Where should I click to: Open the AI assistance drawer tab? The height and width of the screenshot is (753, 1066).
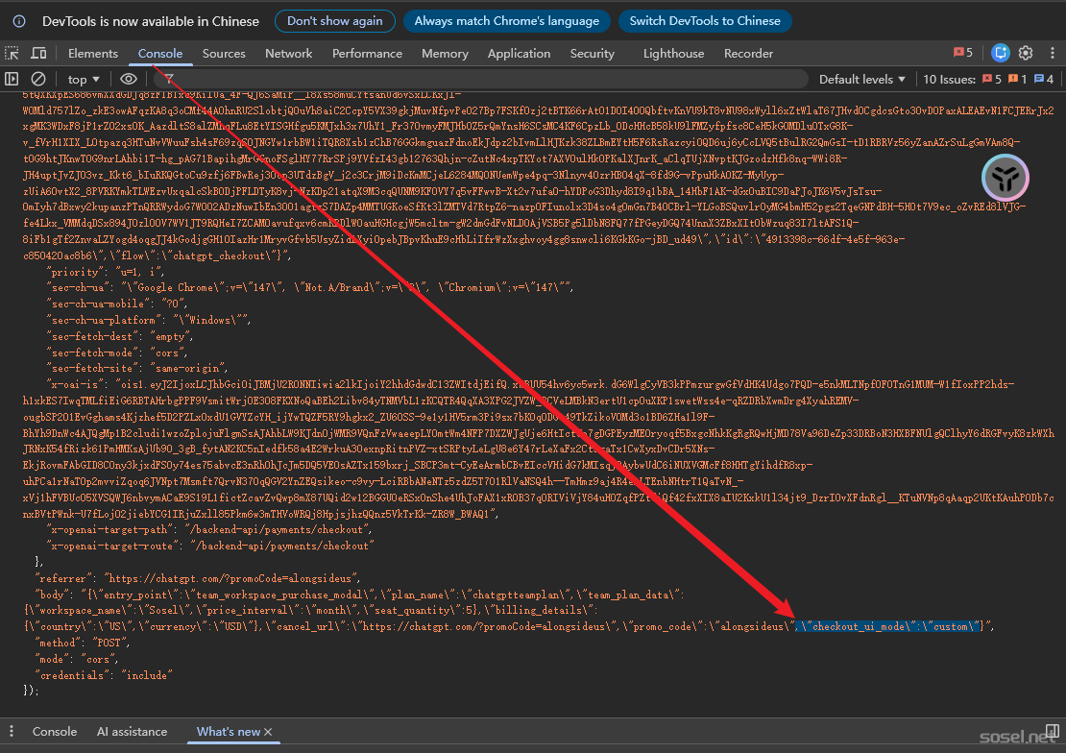click(x=132, y=731)
